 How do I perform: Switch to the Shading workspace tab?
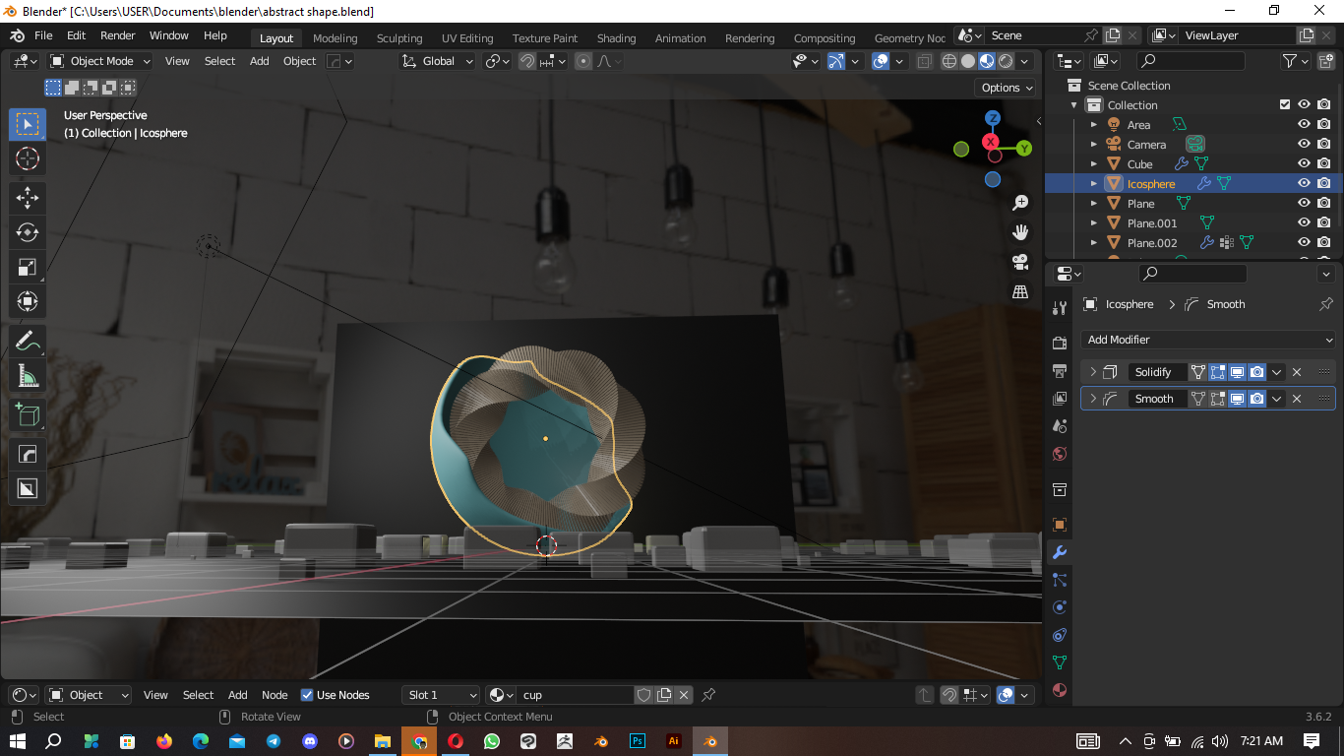point(616,38)
